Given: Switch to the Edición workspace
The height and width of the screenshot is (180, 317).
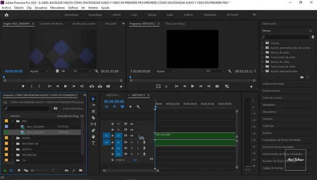Looking at the screenshot, I should click(x=117, y=15).
